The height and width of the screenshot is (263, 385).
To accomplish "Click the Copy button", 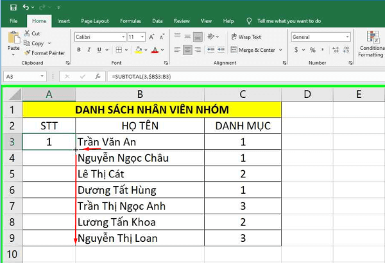I will [33, 44].
